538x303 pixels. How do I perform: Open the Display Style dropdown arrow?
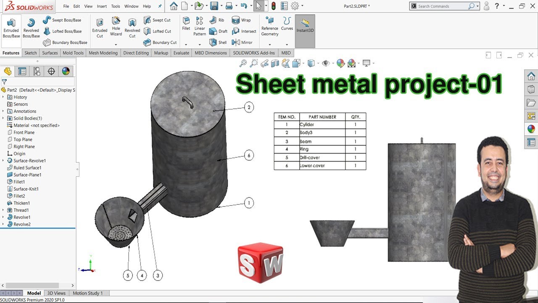318,64
